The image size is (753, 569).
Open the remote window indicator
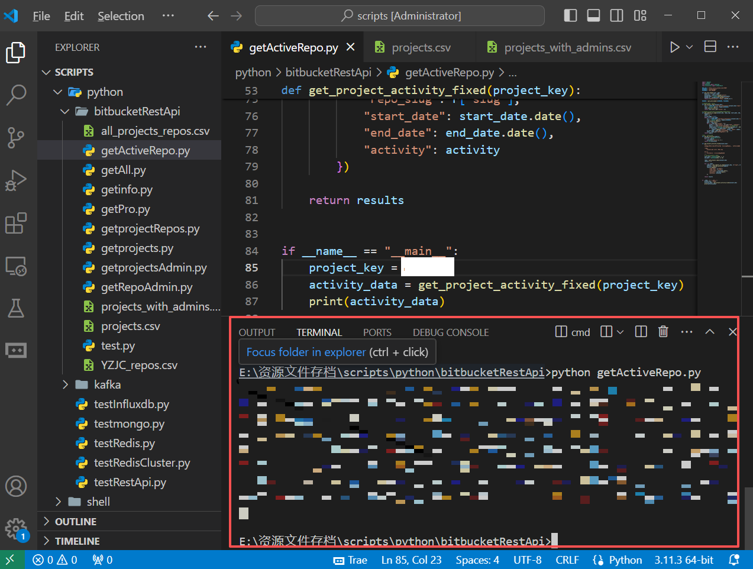click(12, 560)
